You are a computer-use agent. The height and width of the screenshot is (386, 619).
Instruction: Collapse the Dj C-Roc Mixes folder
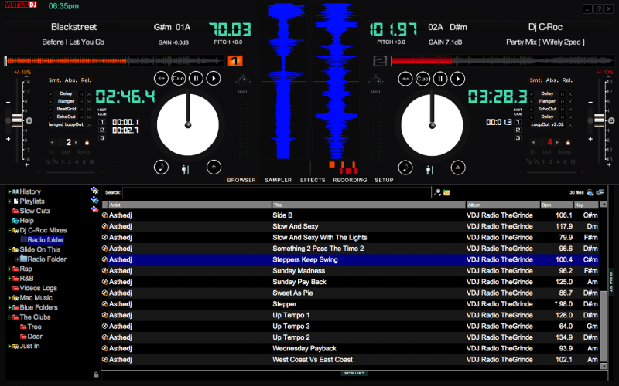tap(9, 230)
